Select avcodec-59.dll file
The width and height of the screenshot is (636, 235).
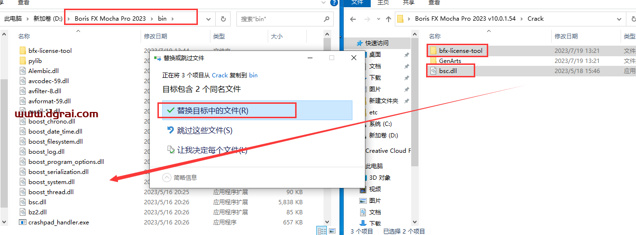point(48,81)
